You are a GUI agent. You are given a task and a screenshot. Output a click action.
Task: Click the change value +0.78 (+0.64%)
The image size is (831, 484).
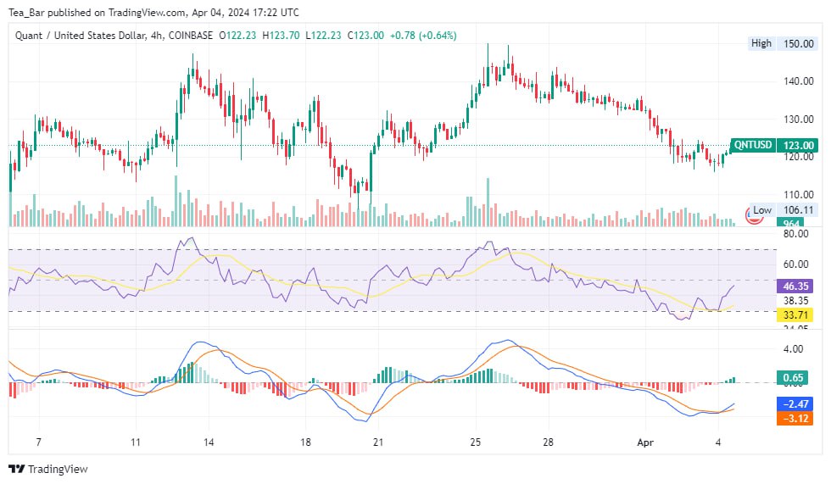coord(423,36)
